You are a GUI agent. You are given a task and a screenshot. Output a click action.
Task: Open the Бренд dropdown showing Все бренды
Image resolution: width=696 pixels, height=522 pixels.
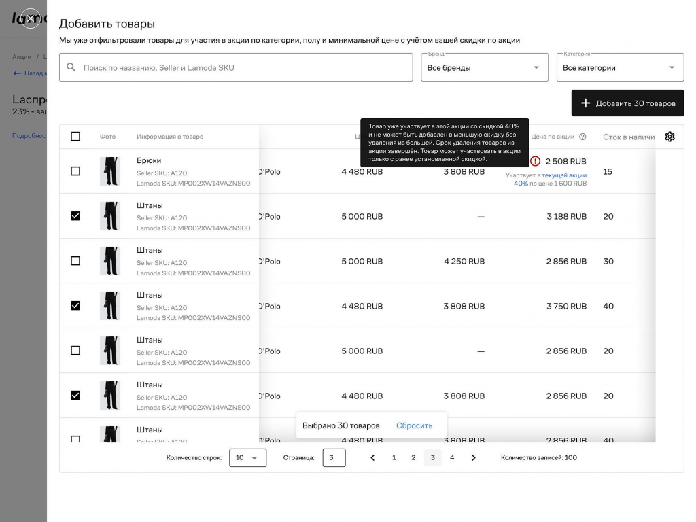484,67
